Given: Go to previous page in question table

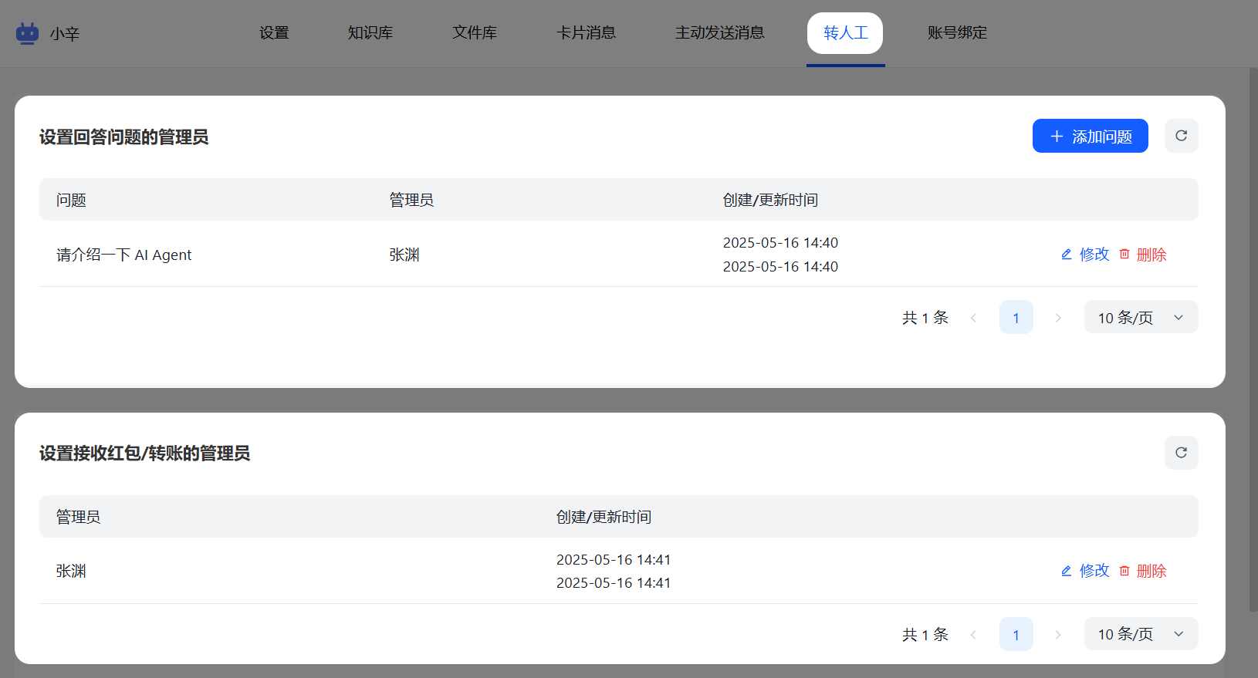Looking at the screenshot, I should point(973,318).
